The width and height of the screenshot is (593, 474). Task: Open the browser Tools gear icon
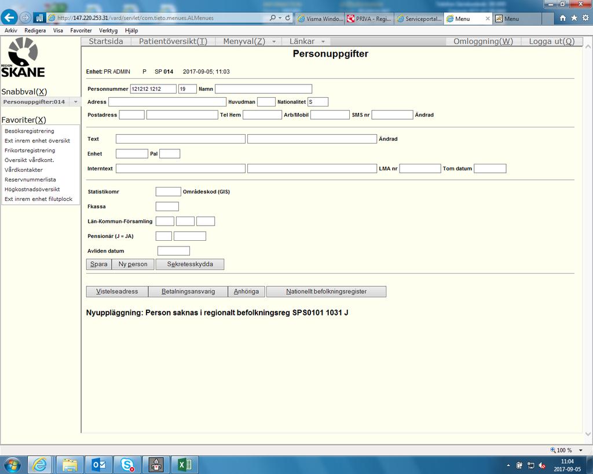(585, 18)
